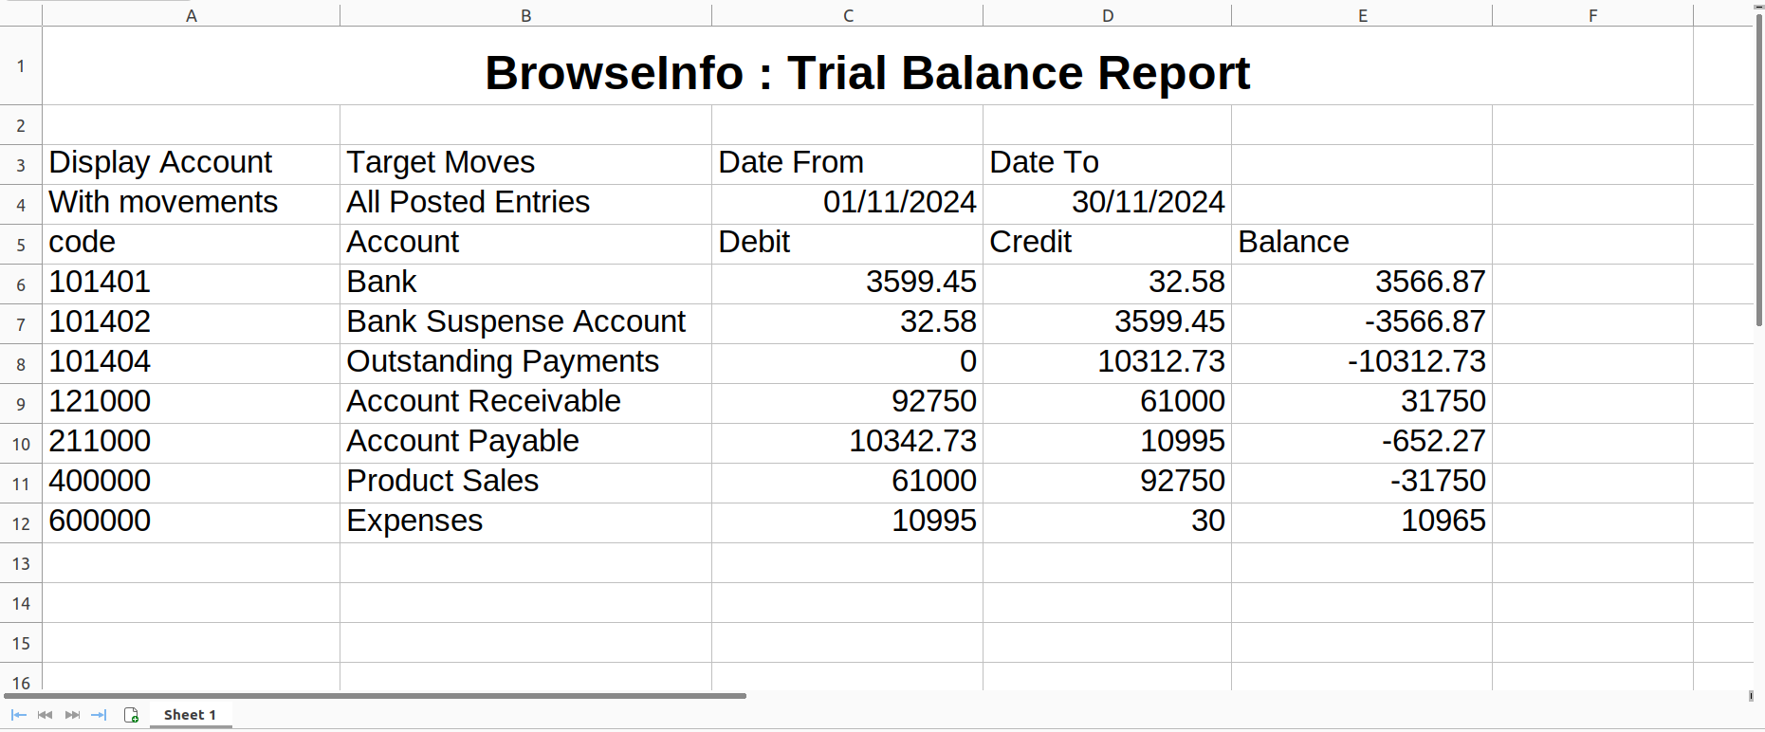The width and height of the screenshot is (1765, 732).
Task: Go to the previous sheet with the navigation arrow
Action: pos(45,715)
